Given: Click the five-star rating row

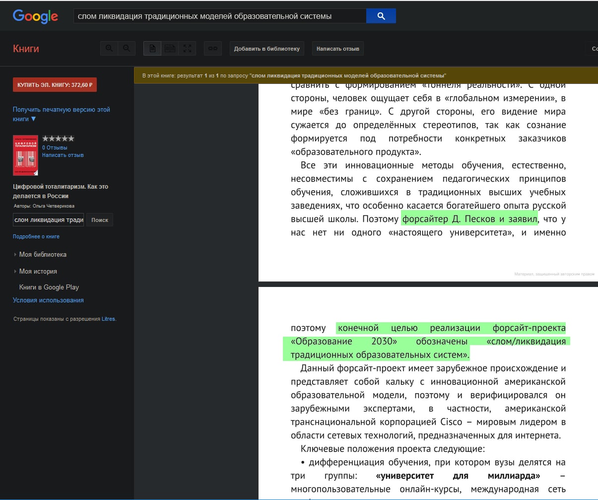Looking at the screenshot, I should pyautogui.click(x=58, y=139).
